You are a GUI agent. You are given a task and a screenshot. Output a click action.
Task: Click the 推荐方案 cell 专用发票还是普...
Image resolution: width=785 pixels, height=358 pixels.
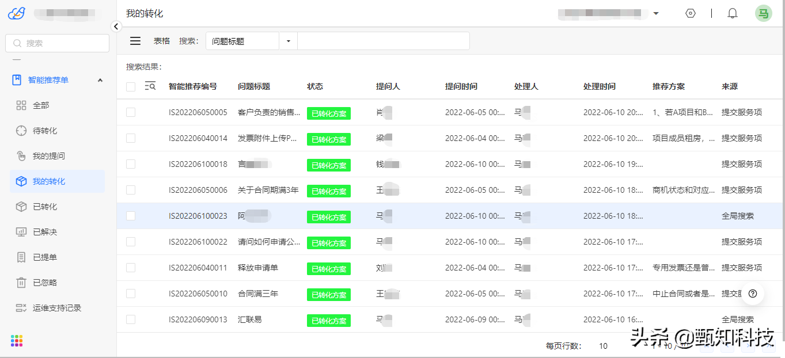coord(684,268)
